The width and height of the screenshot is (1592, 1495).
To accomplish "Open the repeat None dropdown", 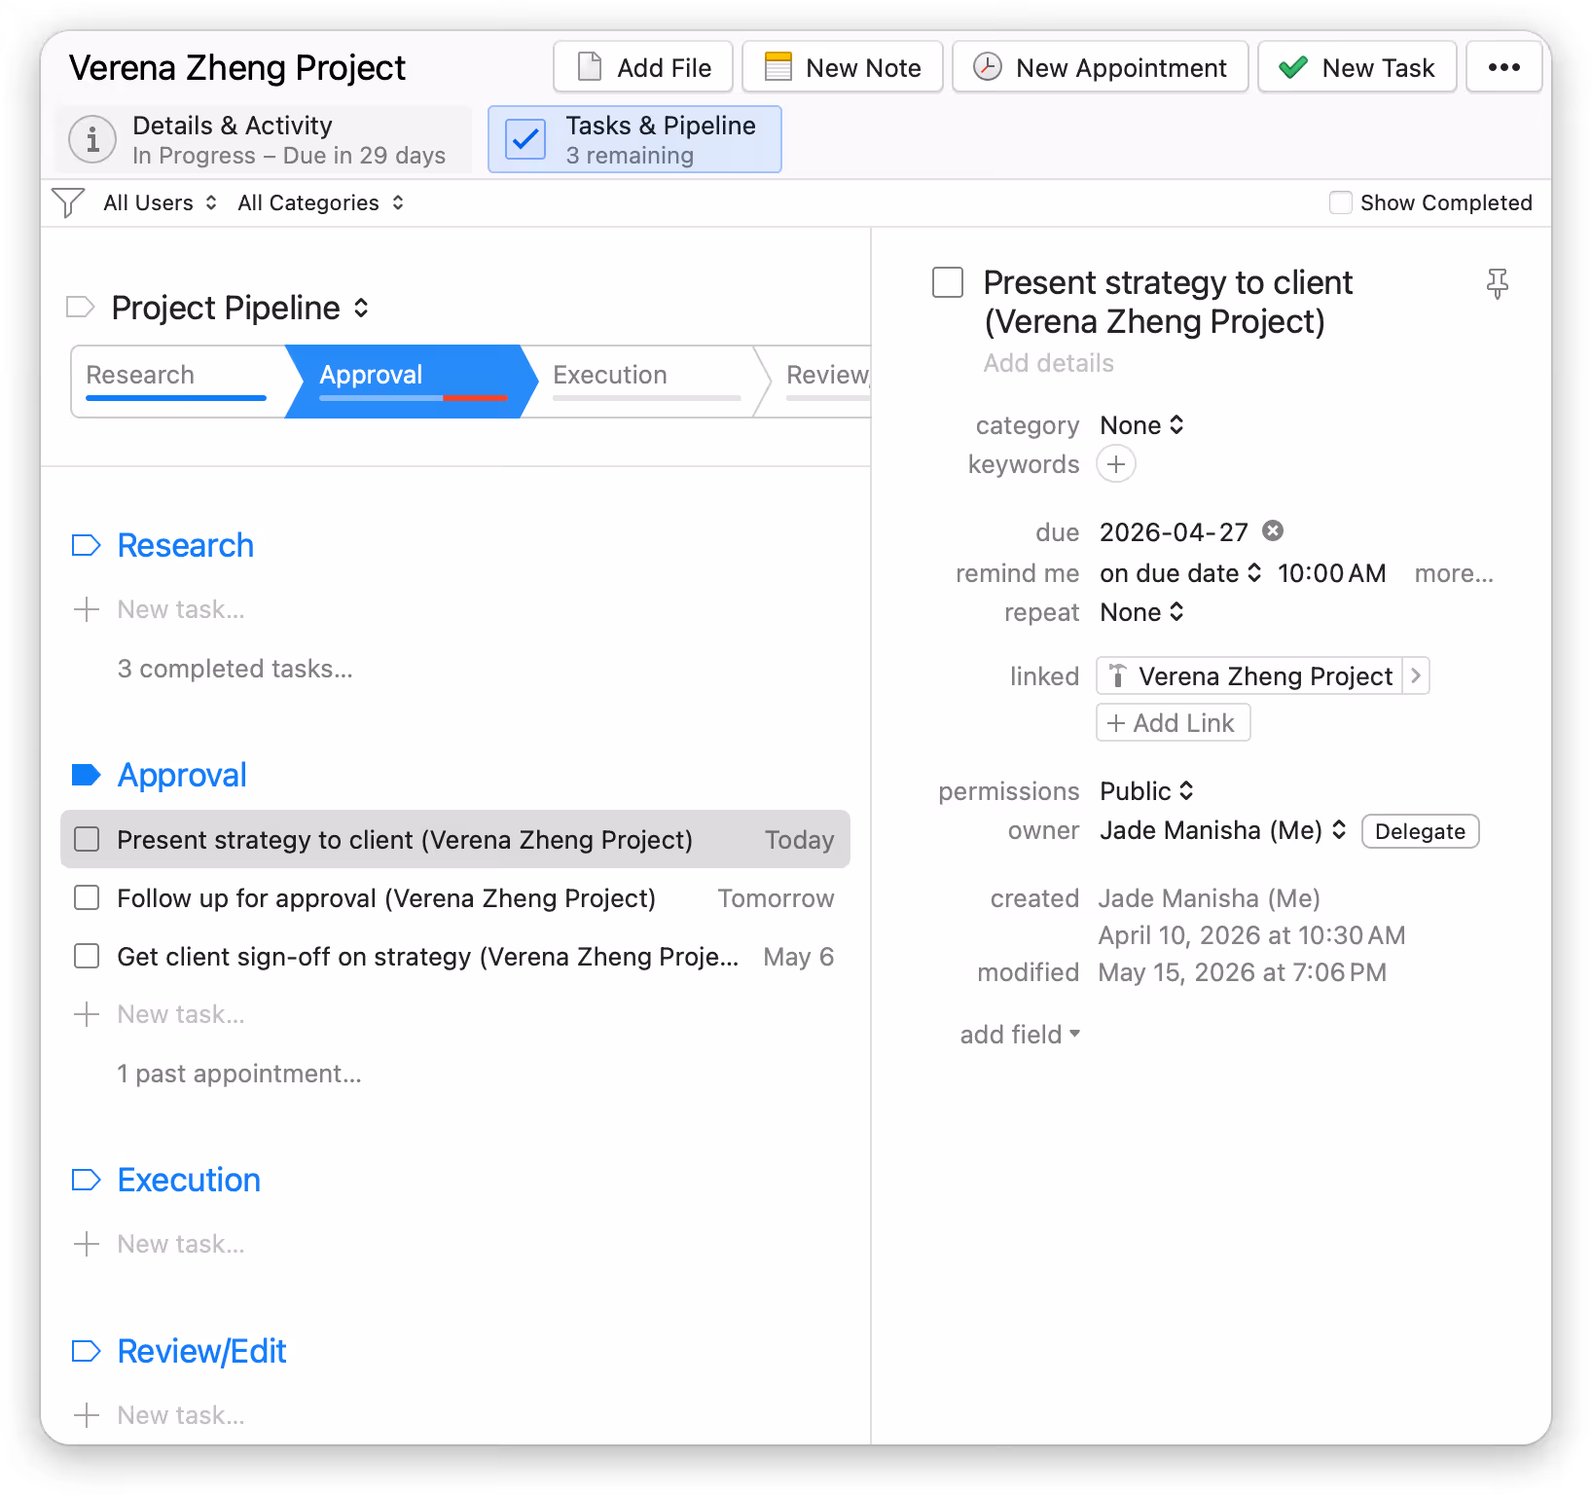I will click(1141, 612).
